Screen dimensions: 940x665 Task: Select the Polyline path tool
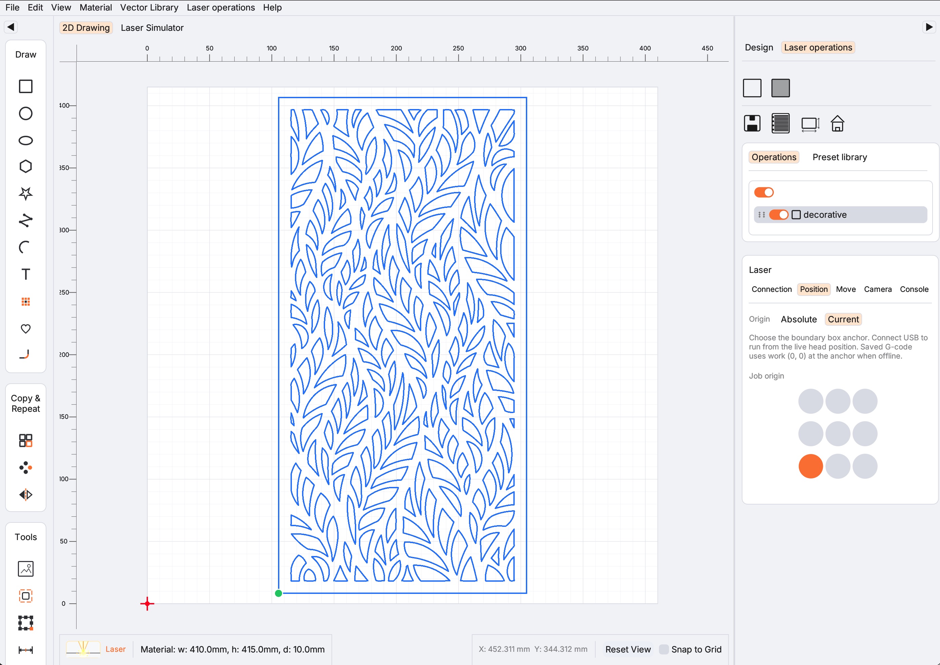[25, 220]
